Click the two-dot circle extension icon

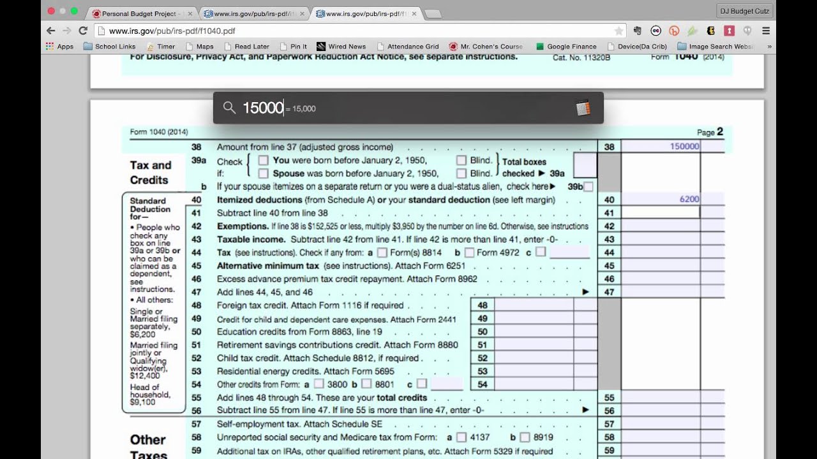point(656,31)
